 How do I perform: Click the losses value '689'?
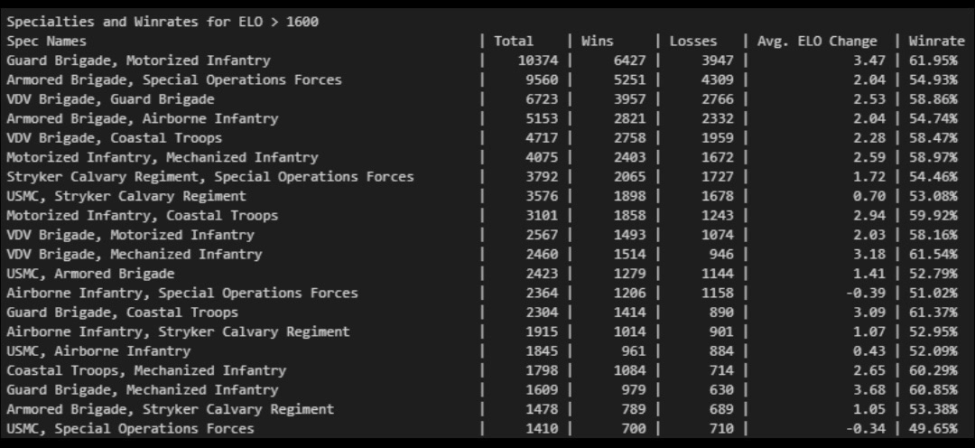[721, 409]
